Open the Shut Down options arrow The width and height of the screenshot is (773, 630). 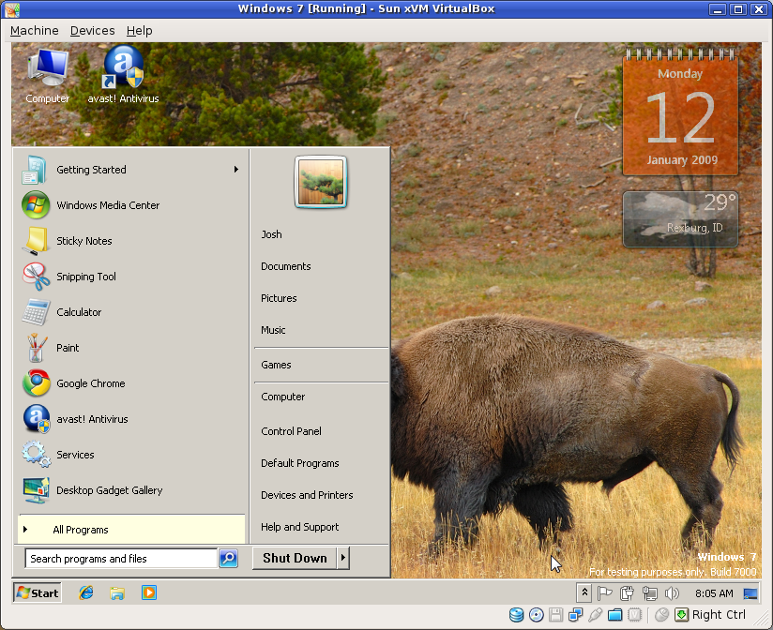pos(341,558)
